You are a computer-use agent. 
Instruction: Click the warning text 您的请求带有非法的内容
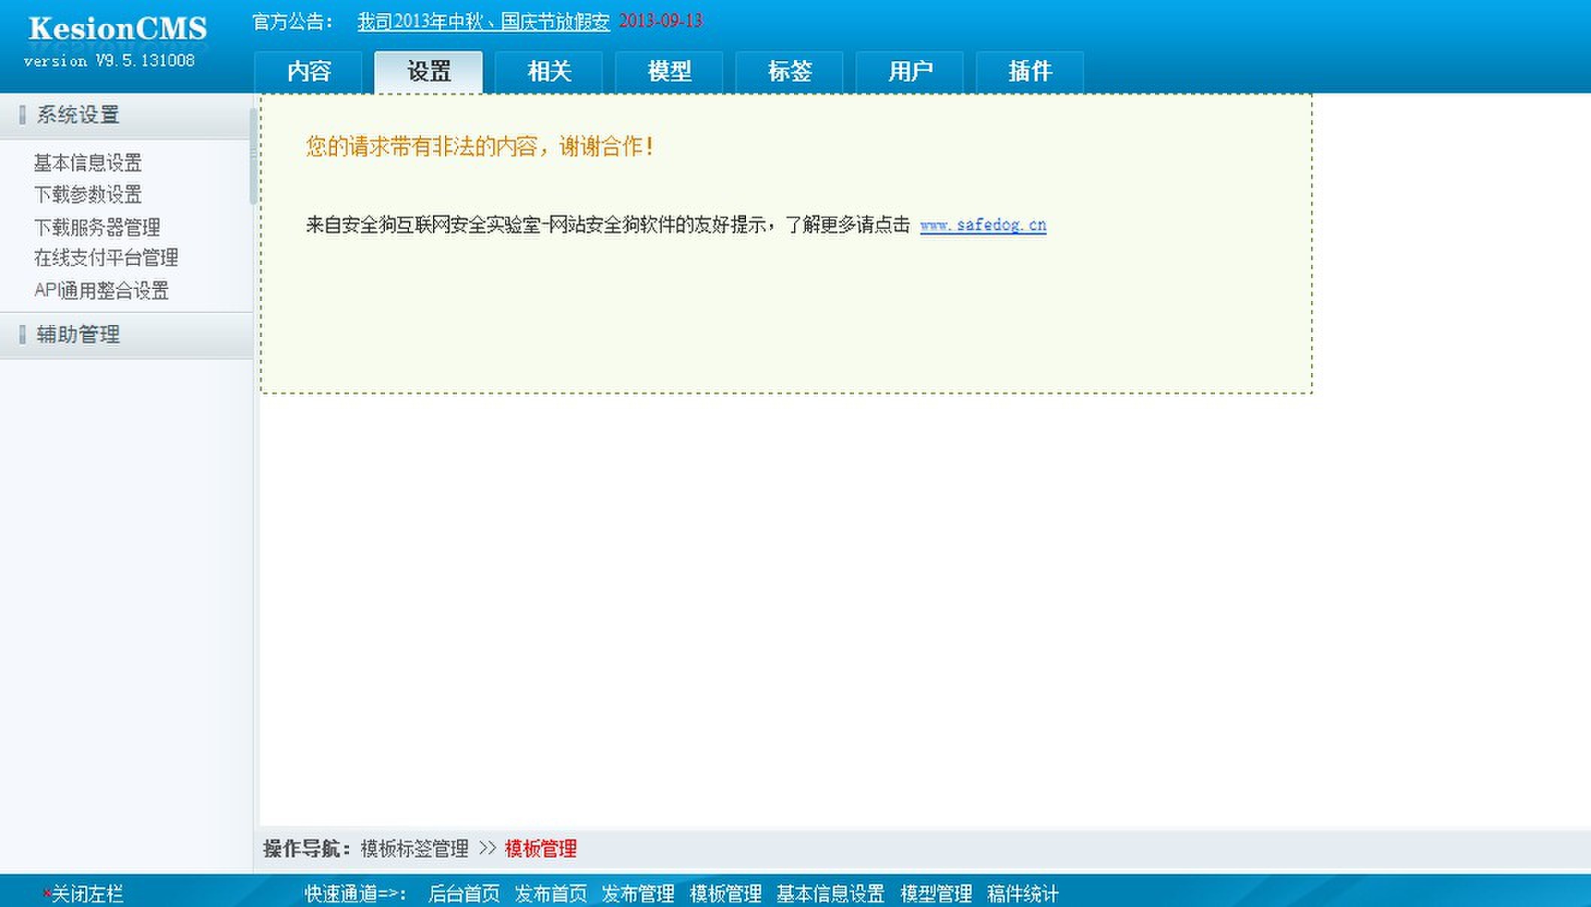pos(423,146)
